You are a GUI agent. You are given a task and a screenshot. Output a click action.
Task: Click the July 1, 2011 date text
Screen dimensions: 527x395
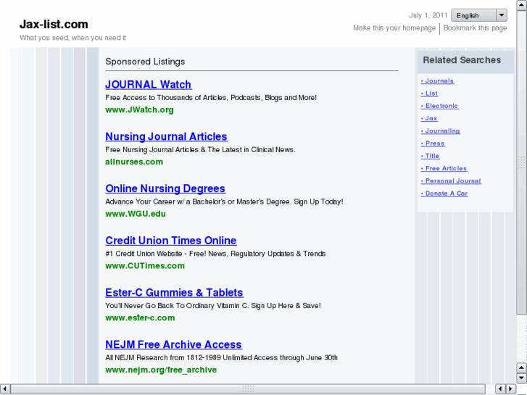click(428, 15)
